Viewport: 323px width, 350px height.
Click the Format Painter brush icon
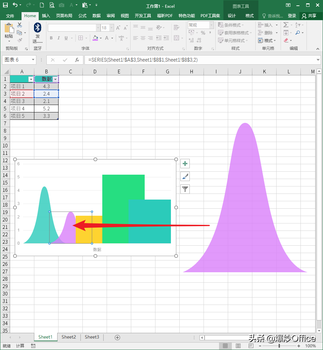coord(20,40)
